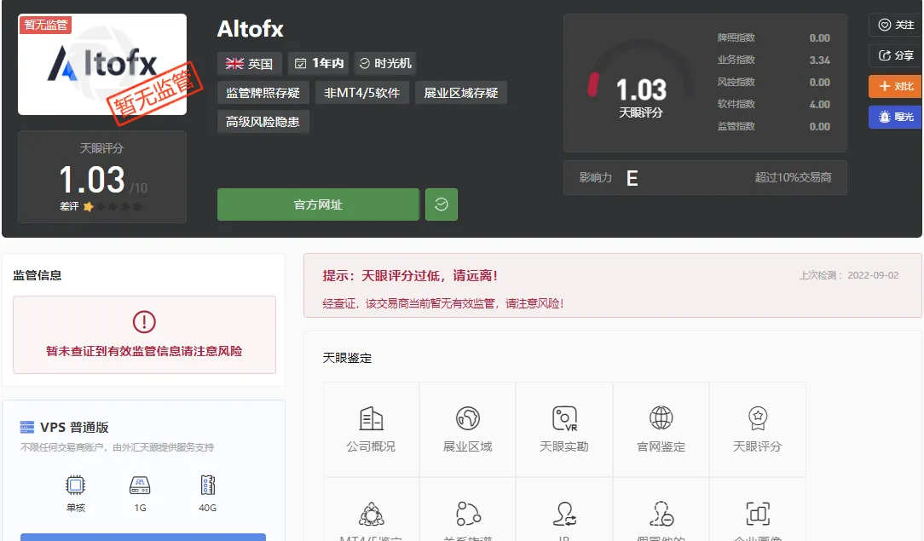Open the IP lookup tile icon
The width and height of the screenshot is (924, 541).
point(564,514)
